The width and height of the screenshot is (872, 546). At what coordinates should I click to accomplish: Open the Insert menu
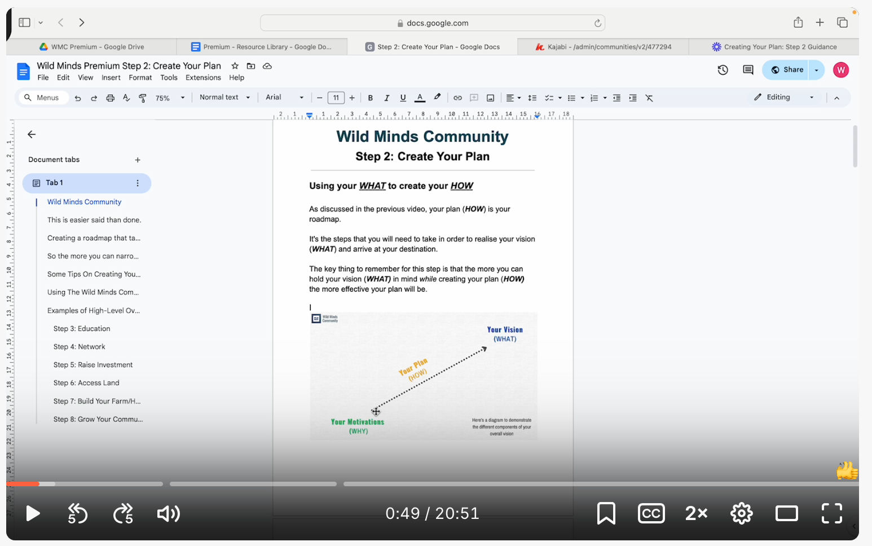pos(111,78)
